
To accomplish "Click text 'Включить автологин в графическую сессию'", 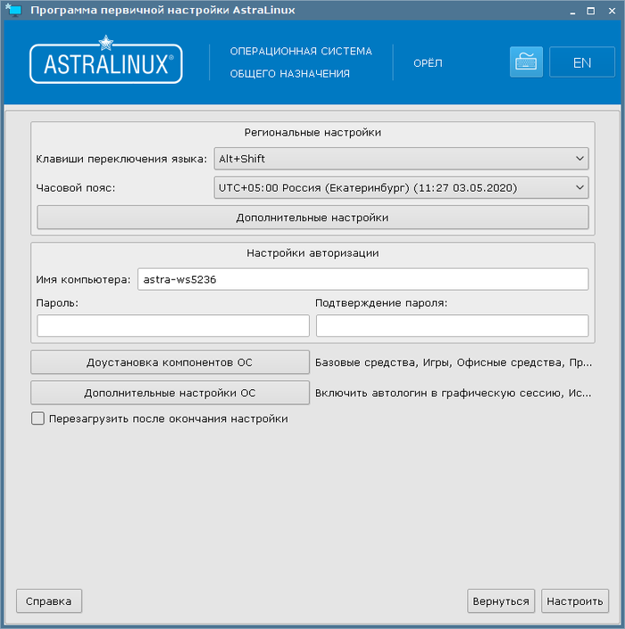I will point(438,393).
